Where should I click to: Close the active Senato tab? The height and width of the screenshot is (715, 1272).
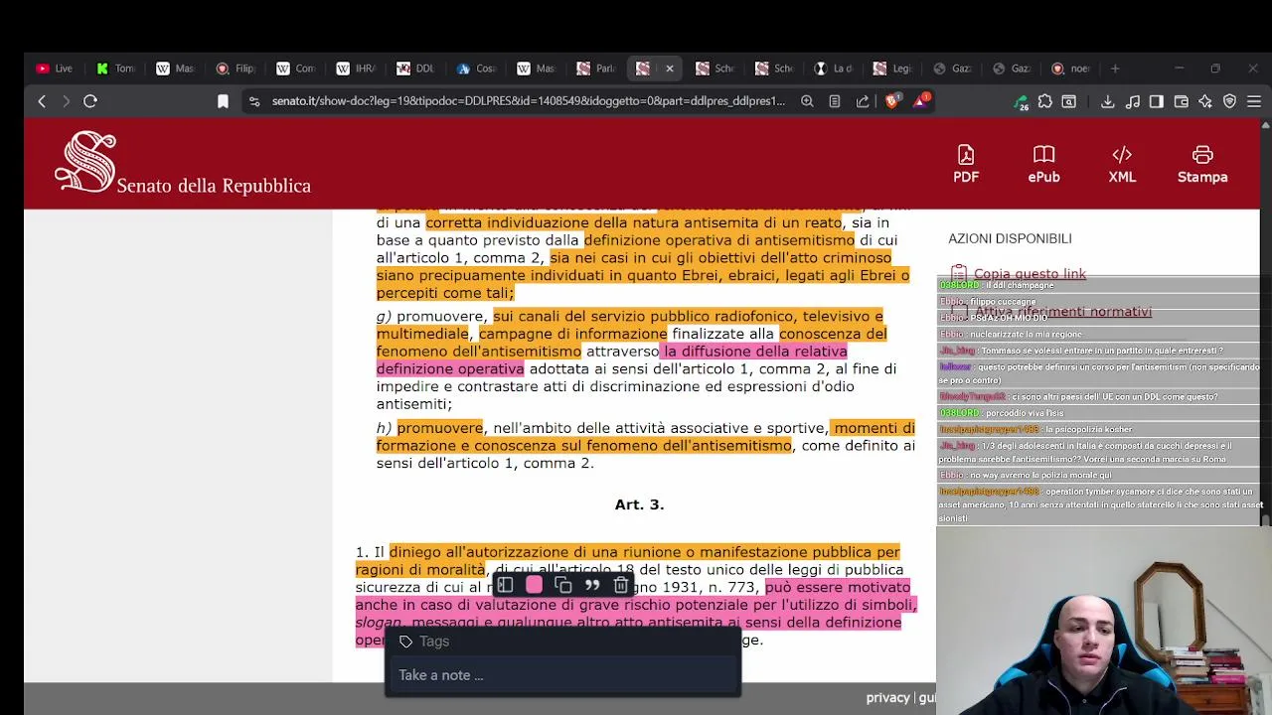click(669, 69)
